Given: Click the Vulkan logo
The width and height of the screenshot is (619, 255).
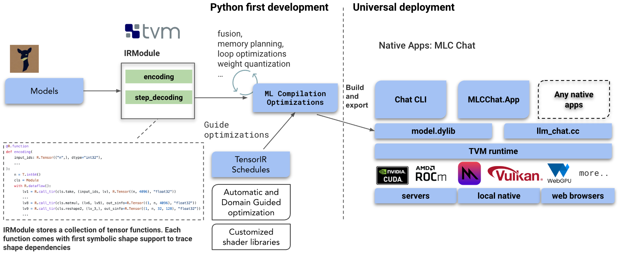Looking at the screenshot, I should tap(515, 174).
